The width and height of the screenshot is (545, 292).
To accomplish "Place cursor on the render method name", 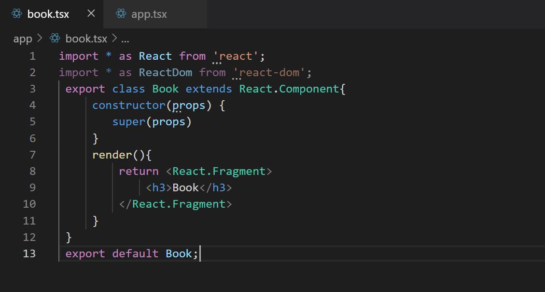I will click(x=112, y=154).
